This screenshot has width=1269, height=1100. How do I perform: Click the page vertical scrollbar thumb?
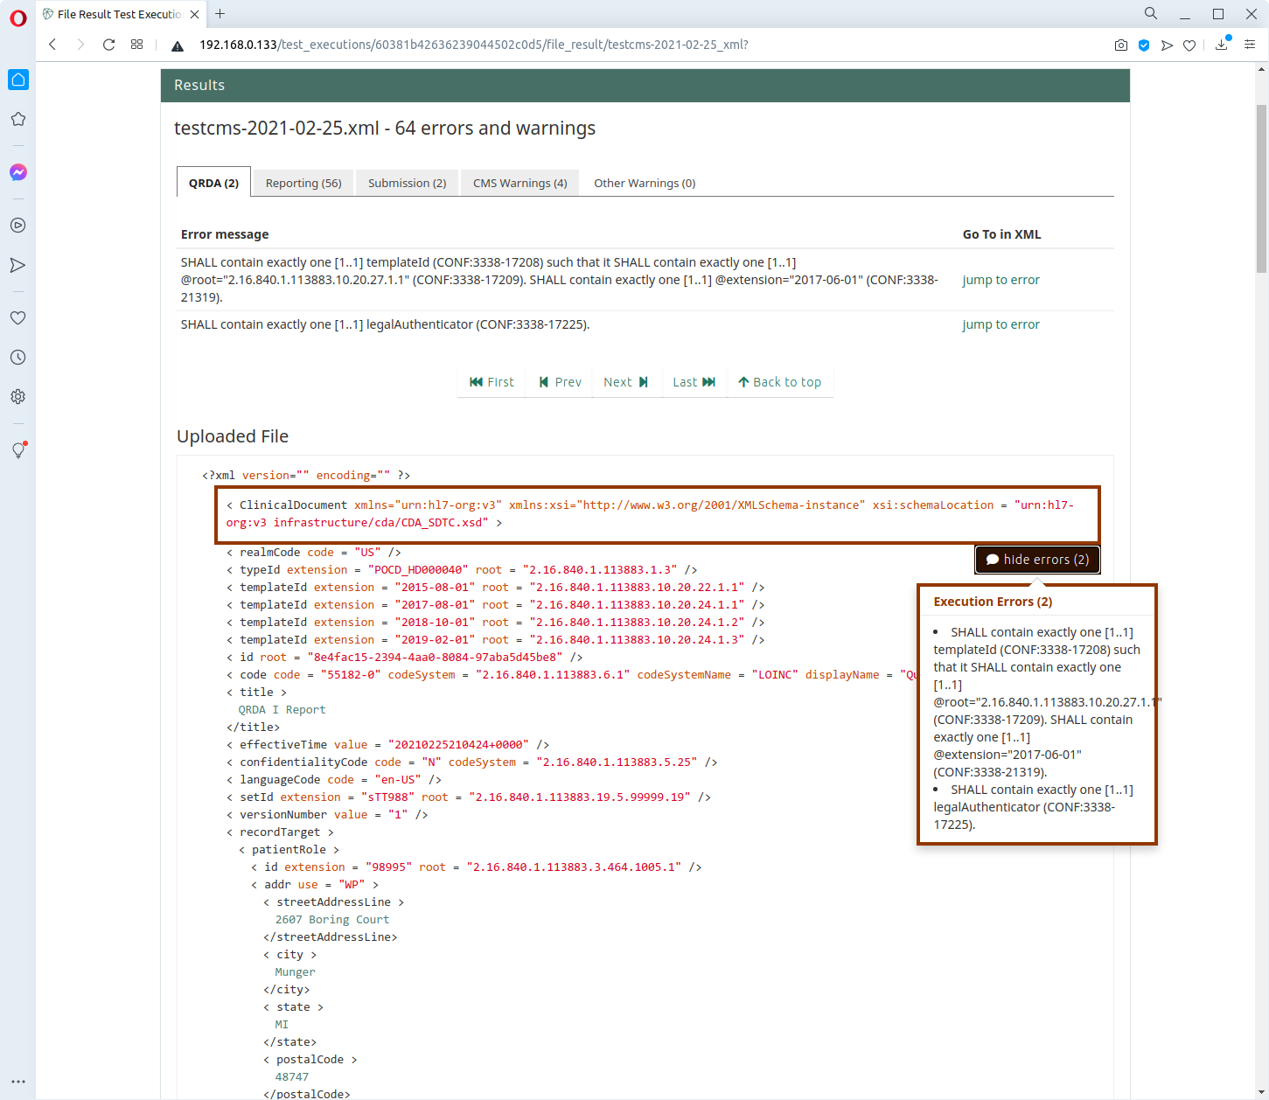pos(1261,188)
